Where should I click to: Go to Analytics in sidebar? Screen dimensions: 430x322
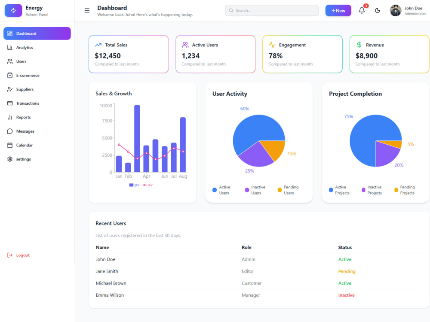click(x=37, y=47)
